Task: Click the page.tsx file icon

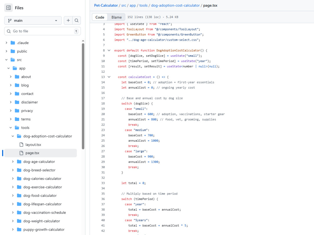Action: point(21,153)
